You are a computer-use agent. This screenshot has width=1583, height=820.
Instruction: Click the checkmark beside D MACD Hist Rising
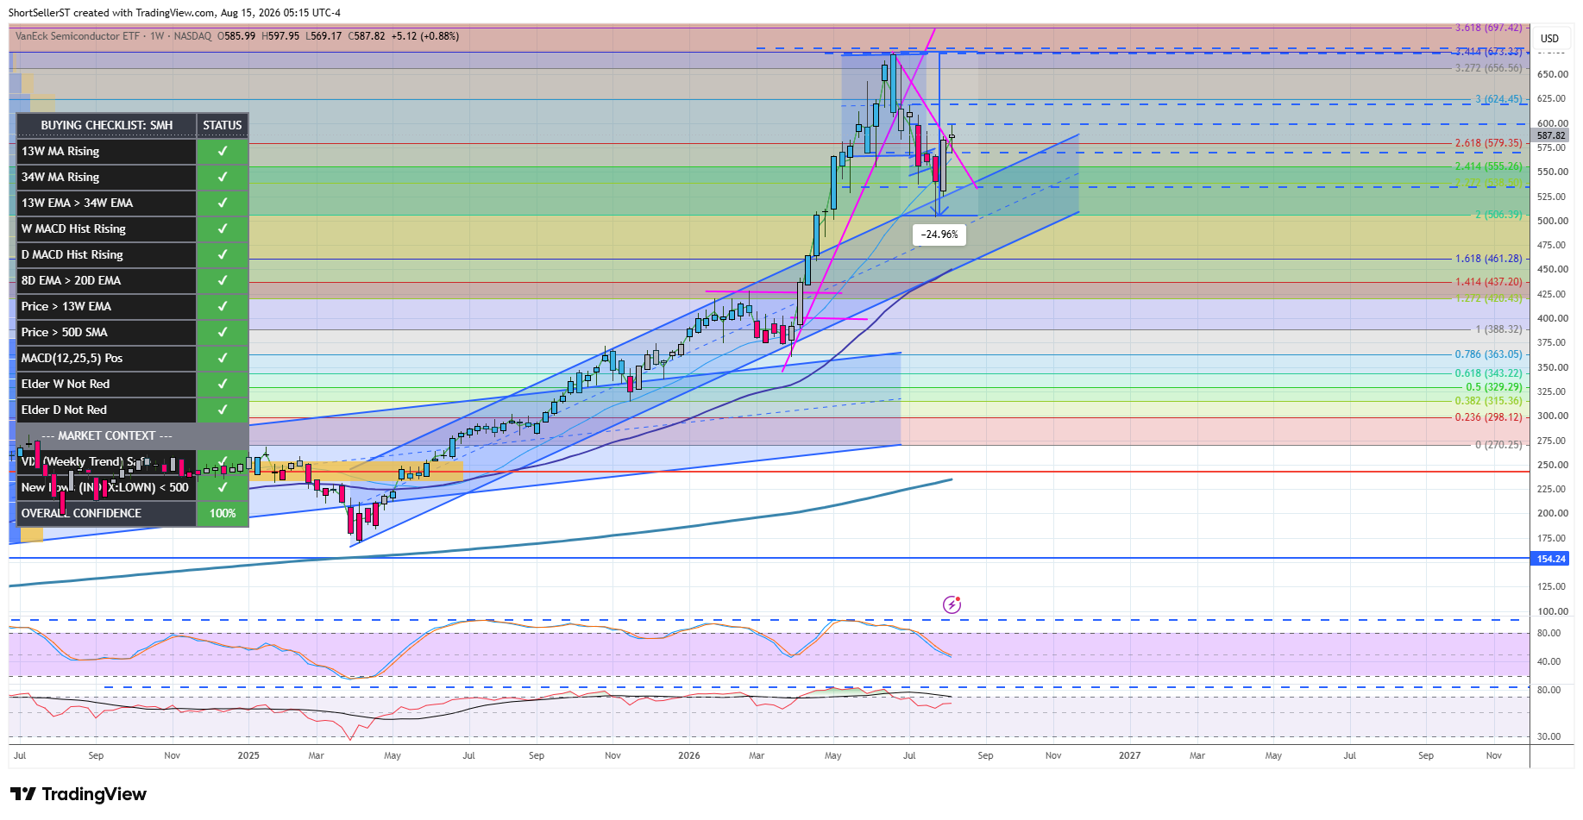coord(223,254)
